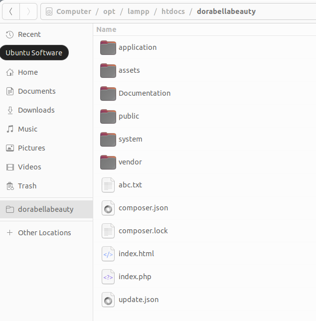Sort files by the Name column header
316x321 pixels.
(x=107, y=29)
